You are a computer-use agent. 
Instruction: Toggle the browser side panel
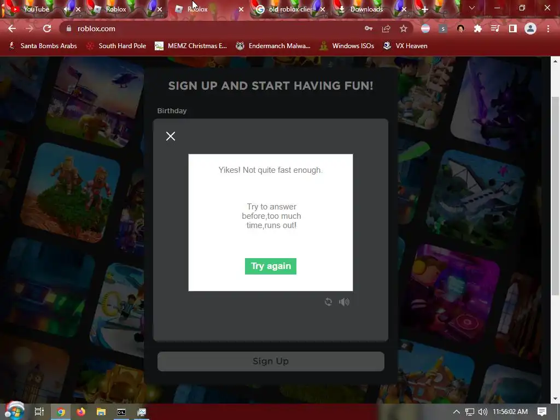pyautogui.click(x=513, y=28)
